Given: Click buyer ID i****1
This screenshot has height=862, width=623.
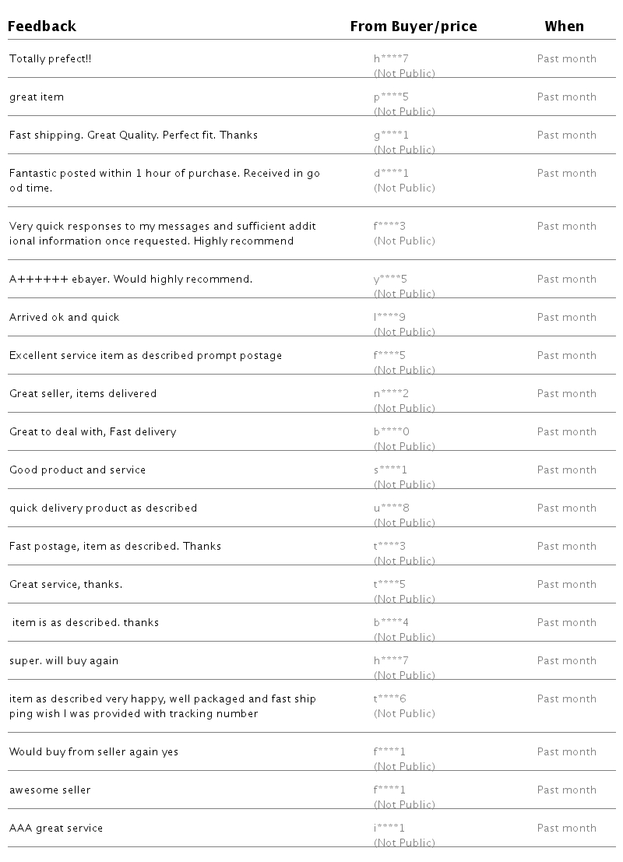Looking at the screenshot, I should [389, 828].
